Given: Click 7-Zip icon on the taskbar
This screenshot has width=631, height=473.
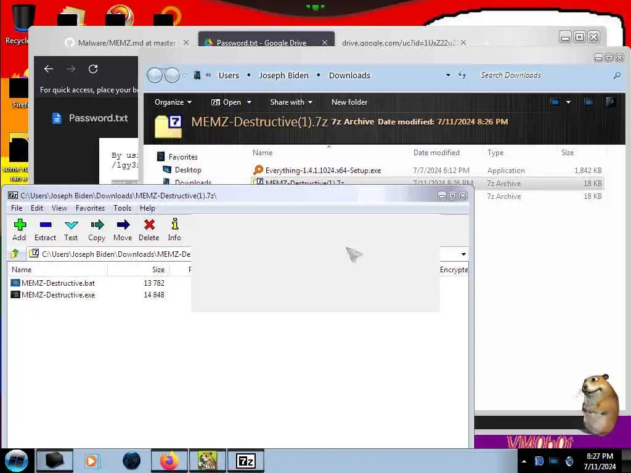Looking at the screenshot, I should click(x=246, y=461).
